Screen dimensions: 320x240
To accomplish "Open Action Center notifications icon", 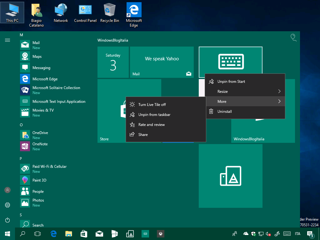I will click(x=310, y=234).
